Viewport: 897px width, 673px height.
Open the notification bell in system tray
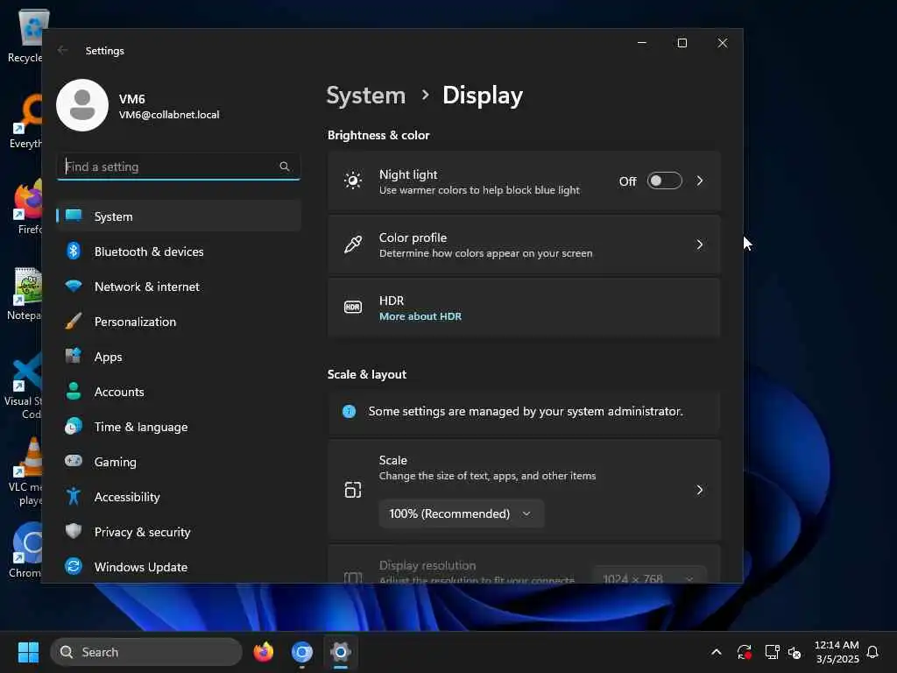click(872, 652)
